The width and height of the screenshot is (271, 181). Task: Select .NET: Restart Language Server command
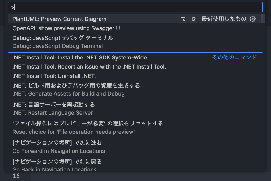tap(135, 109)
